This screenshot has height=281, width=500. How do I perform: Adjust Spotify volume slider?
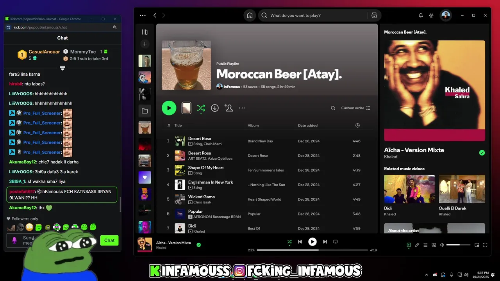tap(459, 245)
